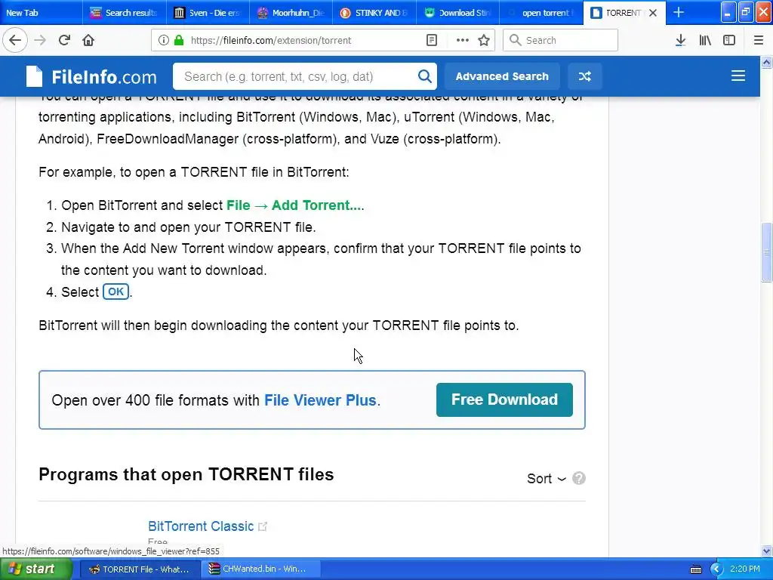The image size is (773, 580).
Task: Switch to the open torrent tab
Action: (x=540, y=13)
